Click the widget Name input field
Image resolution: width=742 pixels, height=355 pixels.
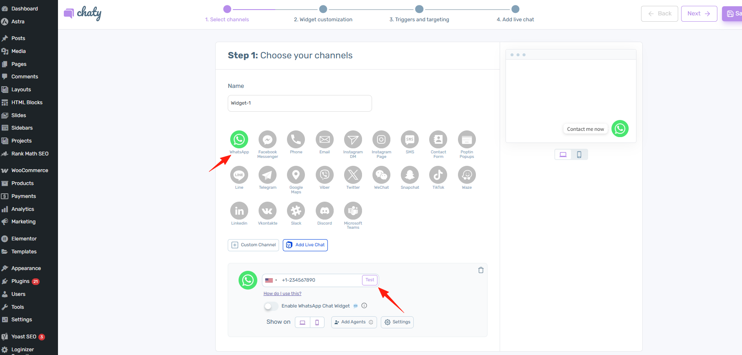(299, 103)
